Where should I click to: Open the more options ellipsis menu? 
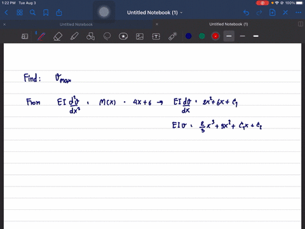coord(299,13)
